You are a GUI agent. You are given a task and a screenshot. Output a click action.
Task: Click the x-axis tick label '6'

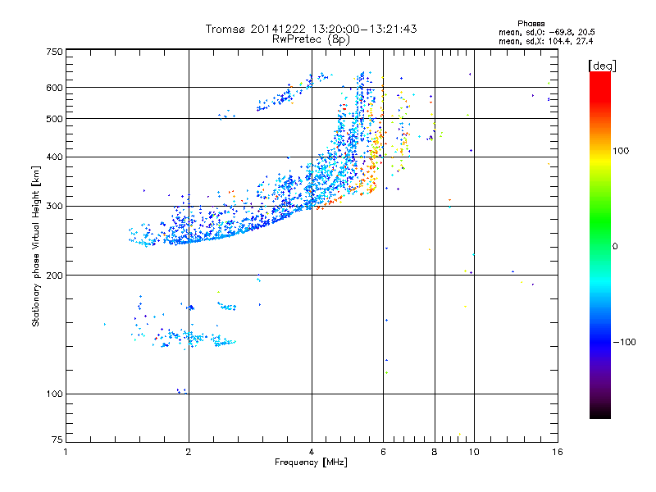[x=383, y=452]
